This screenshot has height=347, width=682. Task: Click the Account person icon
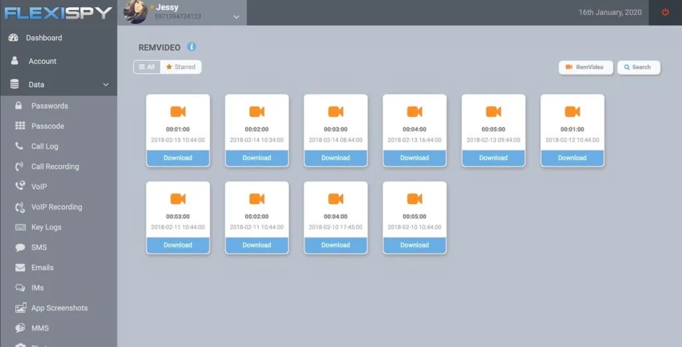pos(15,60)
